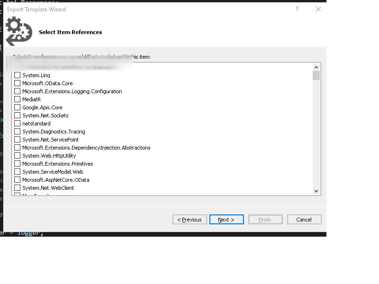This screenshot has height=284, width=379.
Task: Enable Microsoft.Extensions.Logging.Configuration reference checkbox
Action: [17, 91]
